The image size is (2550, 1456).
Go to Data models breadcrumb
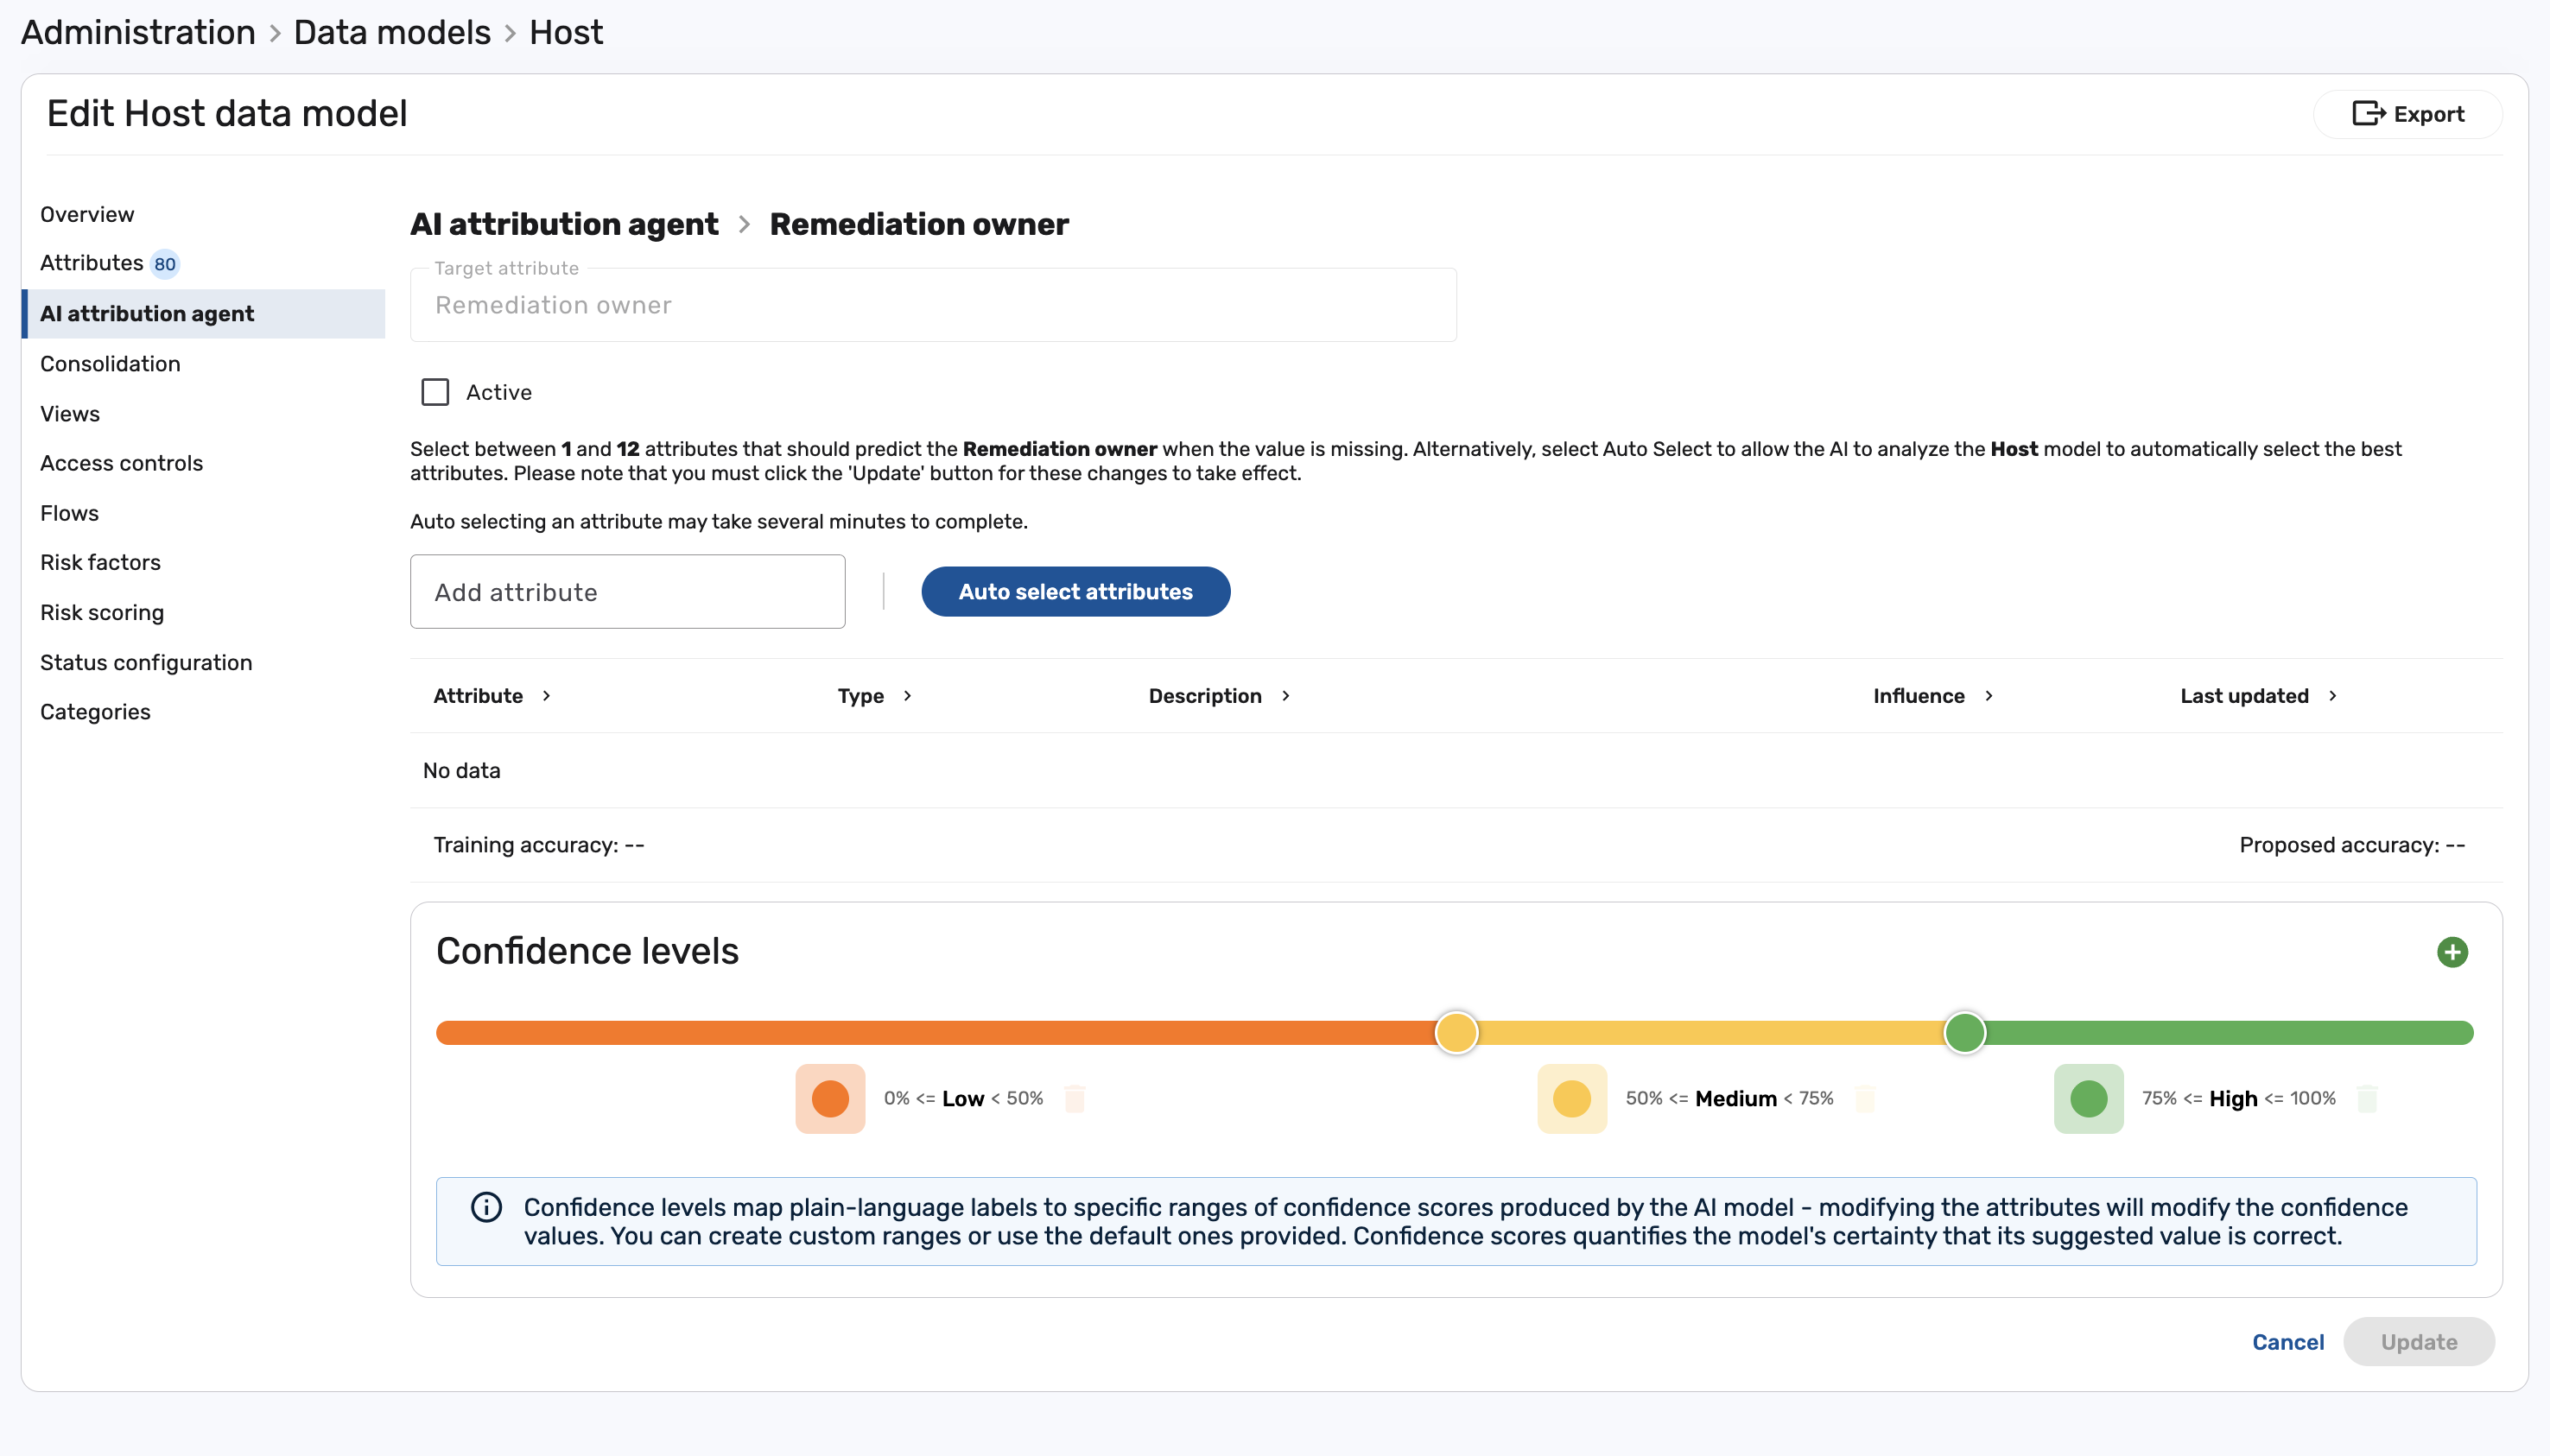[392, 32]
